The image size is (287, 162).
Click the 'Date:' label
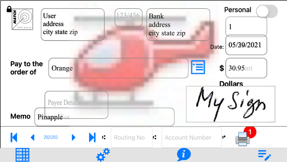217,47
